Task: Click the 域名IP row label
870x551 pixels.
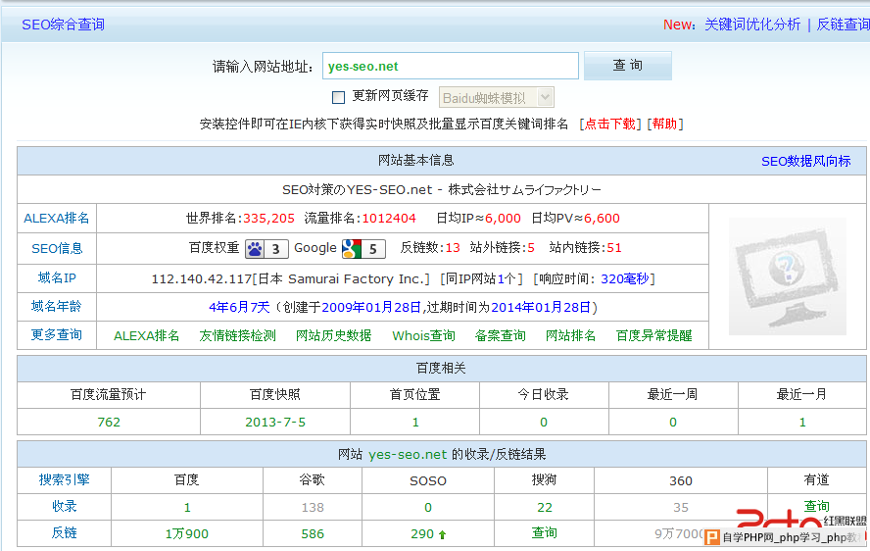Action: pos(57,277)
